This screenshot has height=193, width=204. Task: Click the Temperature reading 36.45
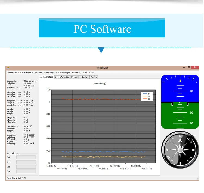28,126
